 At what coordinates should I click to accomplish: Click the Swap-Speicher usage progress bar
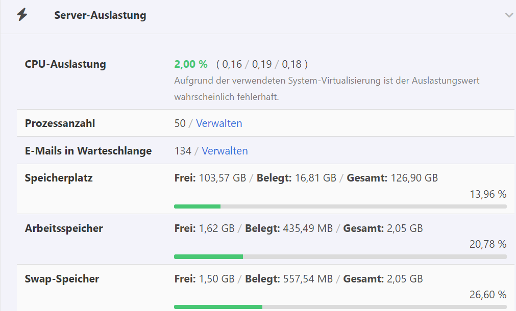tap(340, 307)
